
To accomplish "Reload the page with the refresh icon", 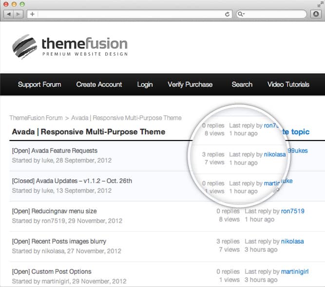I will tap(228, 14).
